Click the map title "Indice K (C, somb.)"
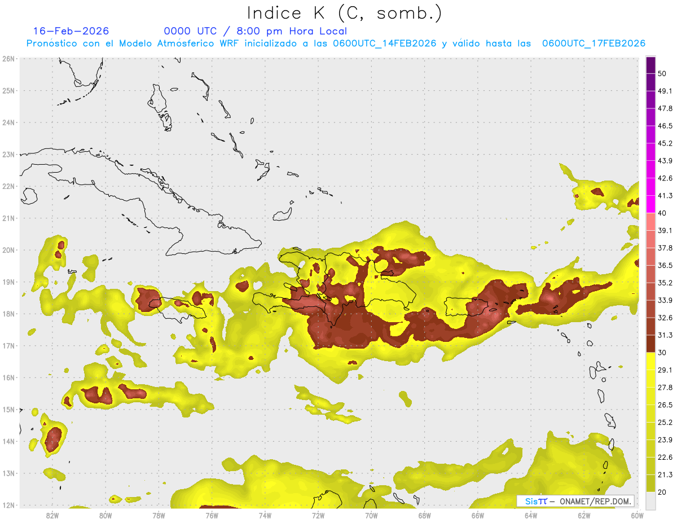Viewport: 677px width, 523px height. (344, 13)
